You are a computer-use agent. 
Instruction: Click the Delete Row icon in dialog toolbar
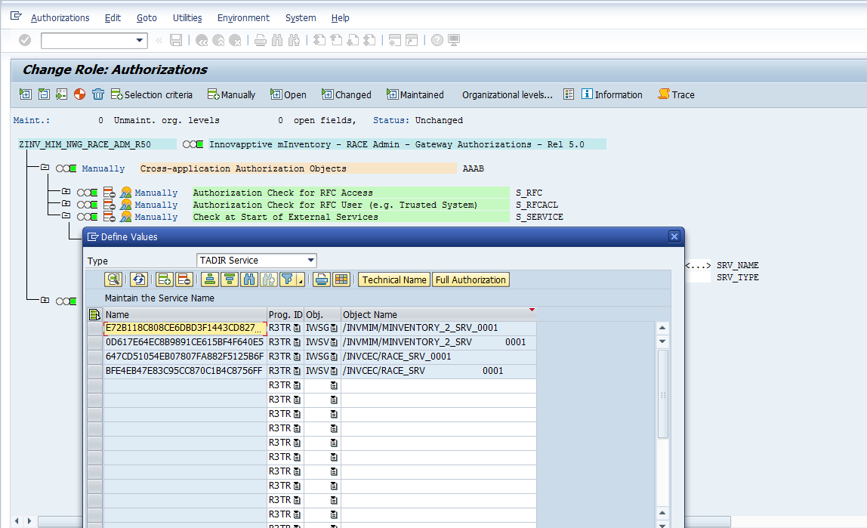[184, 279]
